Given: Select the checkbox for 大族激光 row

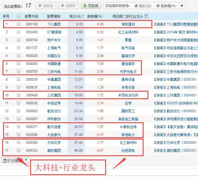Looking at the screenshot, I should point(19,134).
